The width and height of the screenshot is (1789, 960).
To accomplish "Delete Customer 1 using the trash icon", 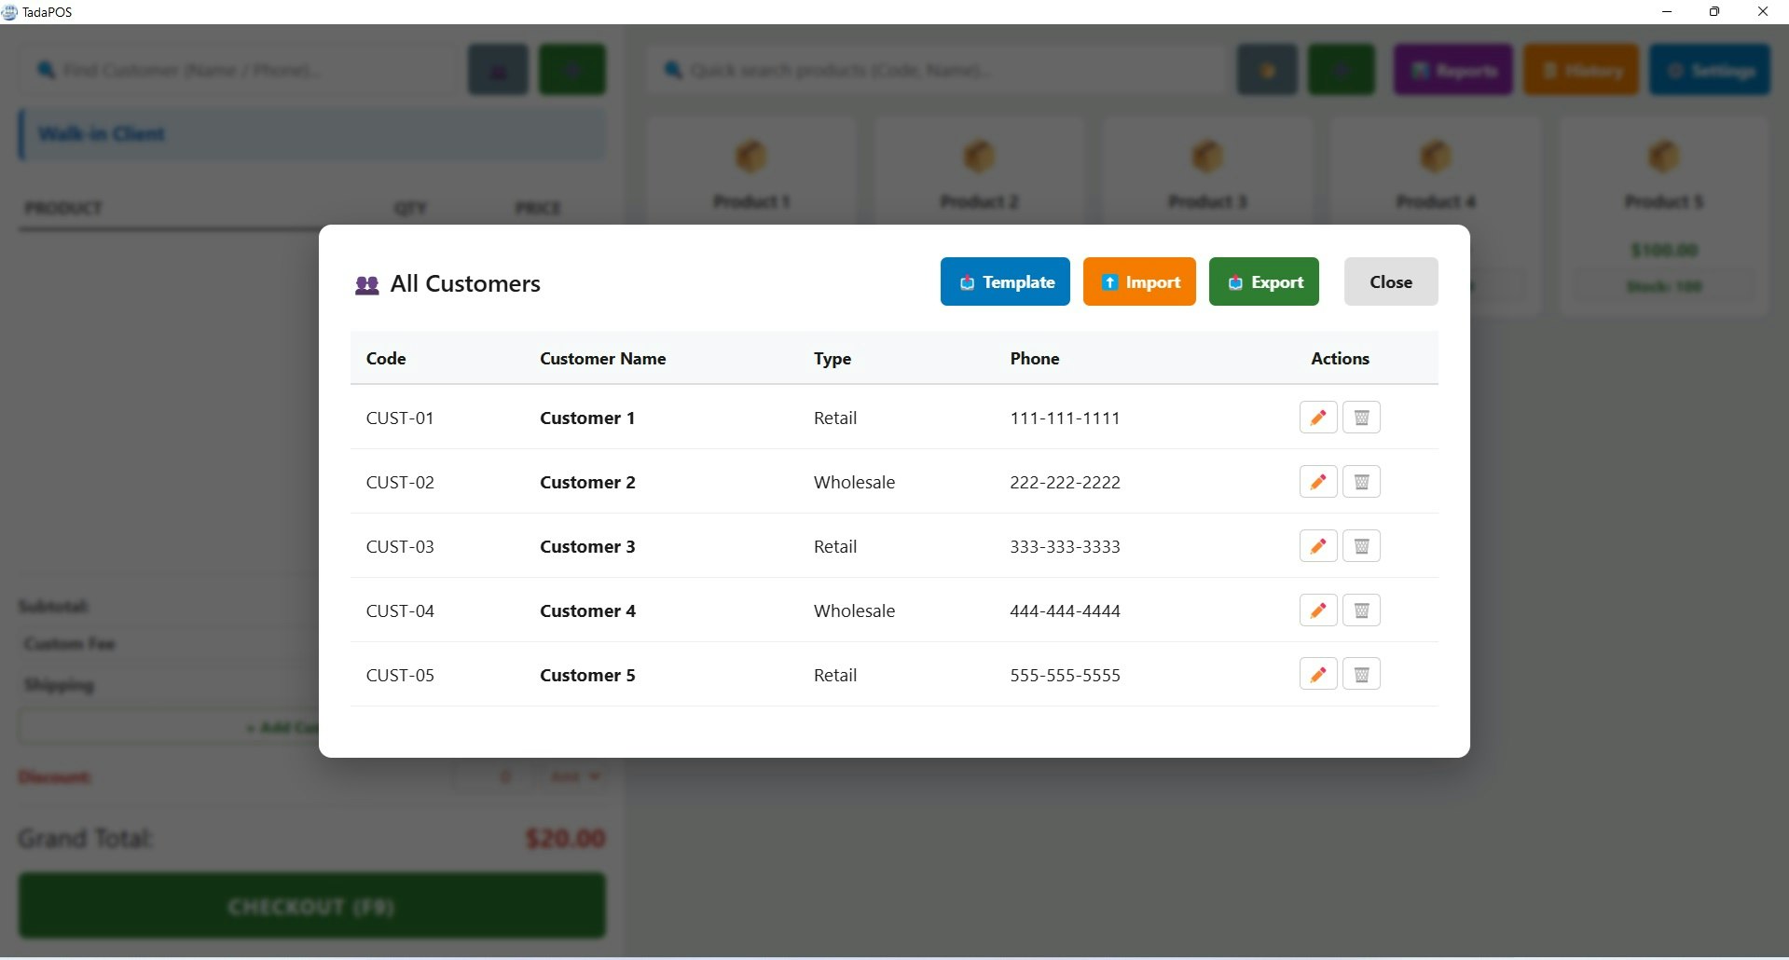I will pos(1361,418).
